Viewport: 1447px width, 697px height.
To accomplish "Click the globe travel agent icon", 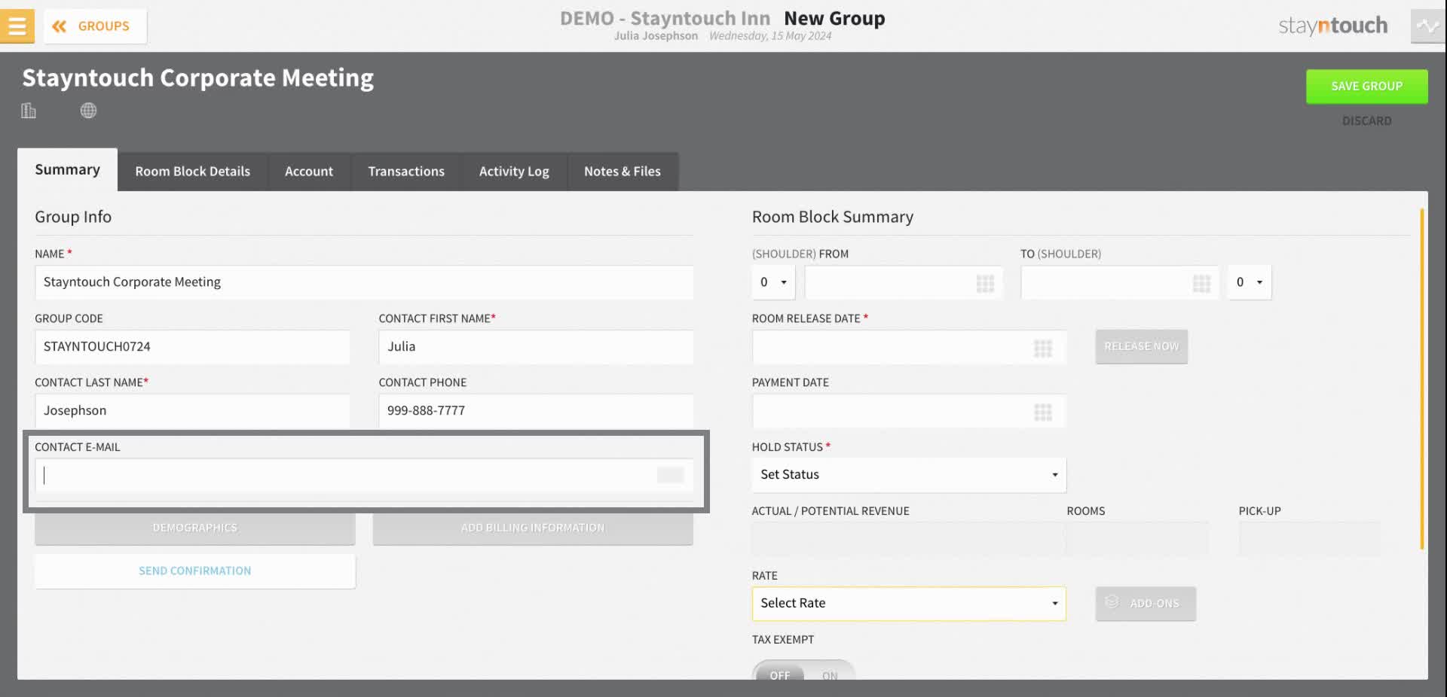I will pyautogui.click(x=88, y=111).
